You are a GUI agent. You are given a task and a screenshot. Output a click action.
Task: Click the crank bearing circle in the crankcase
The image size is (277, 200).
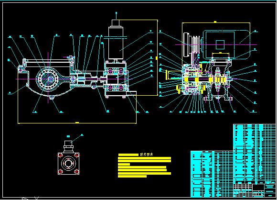coord(48,79)
